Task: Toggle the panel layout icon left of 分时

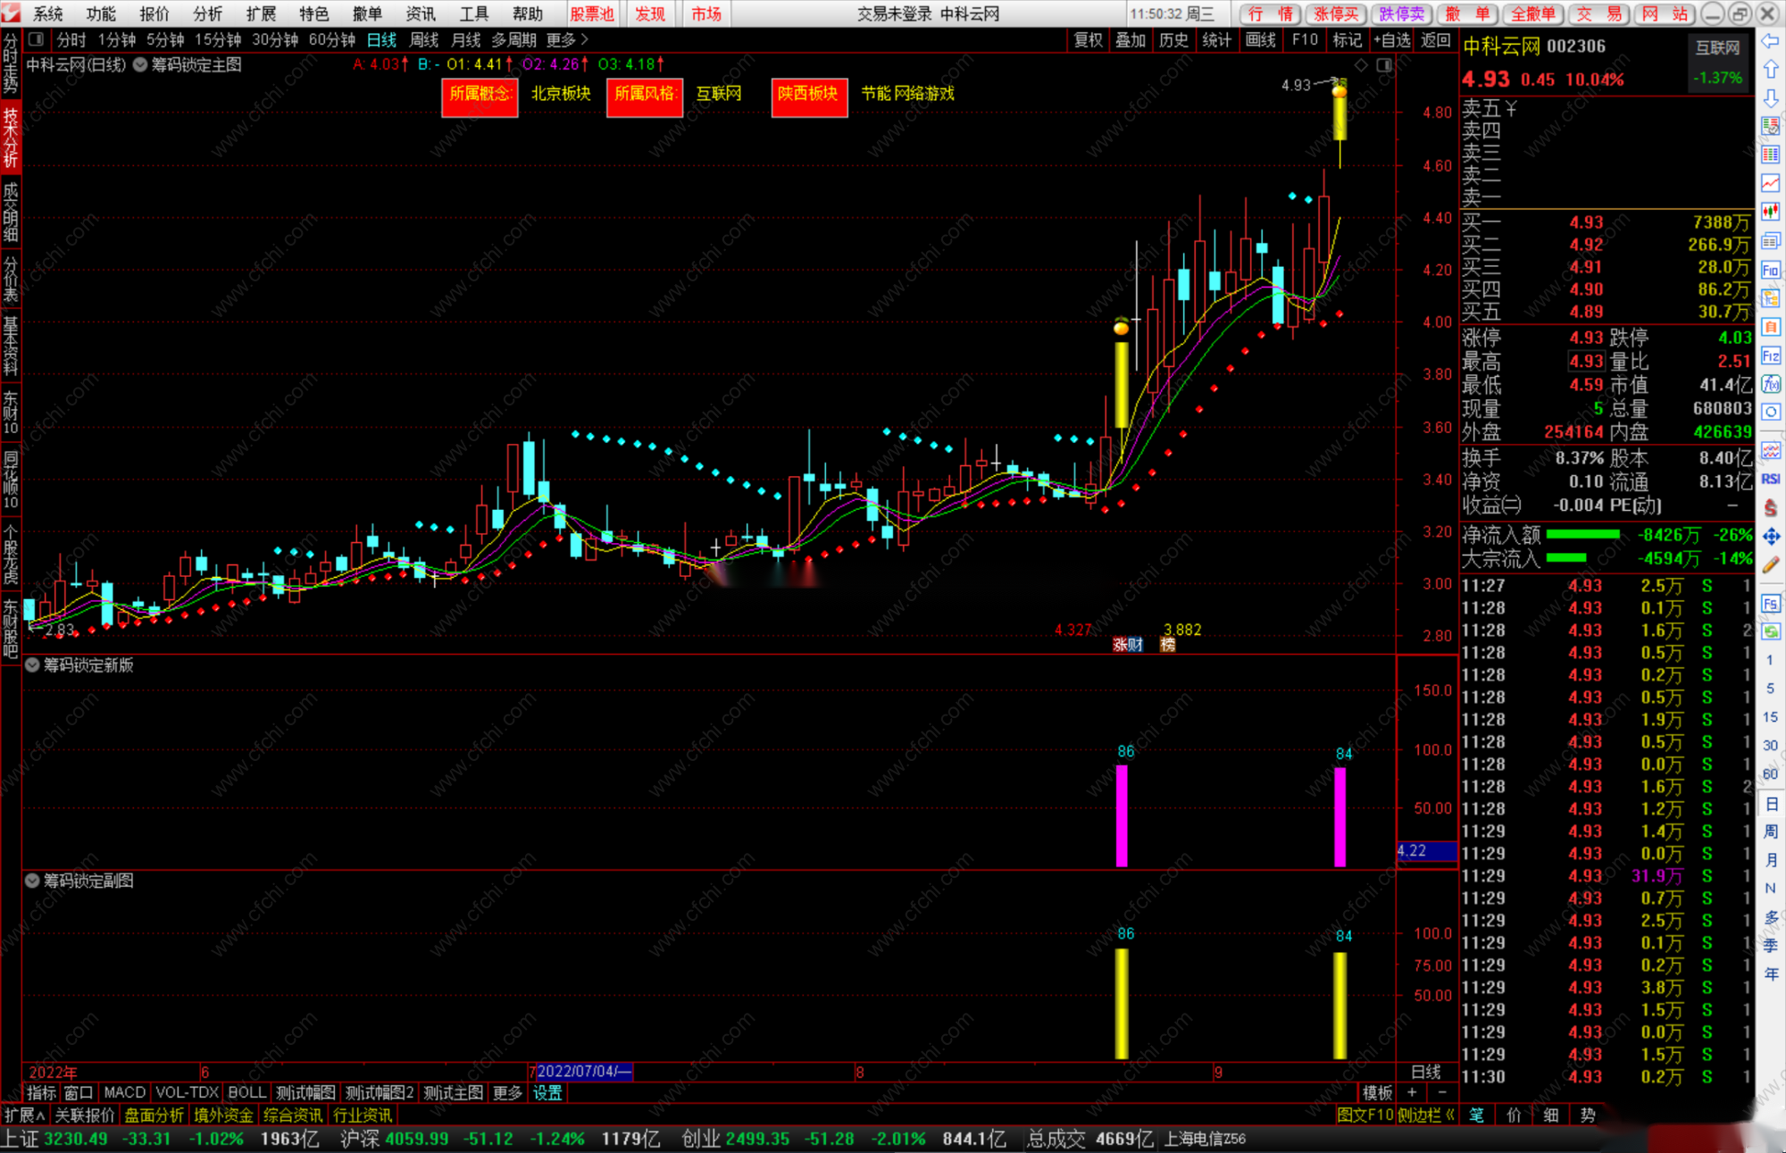Action: point(36,39)
